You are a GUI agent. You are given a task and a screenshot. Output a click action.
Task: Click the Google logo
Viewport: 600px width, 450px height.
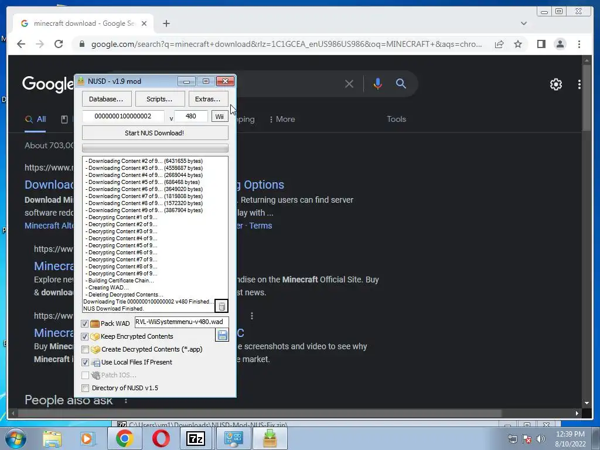pyautogui.click(x=48, y=84)
